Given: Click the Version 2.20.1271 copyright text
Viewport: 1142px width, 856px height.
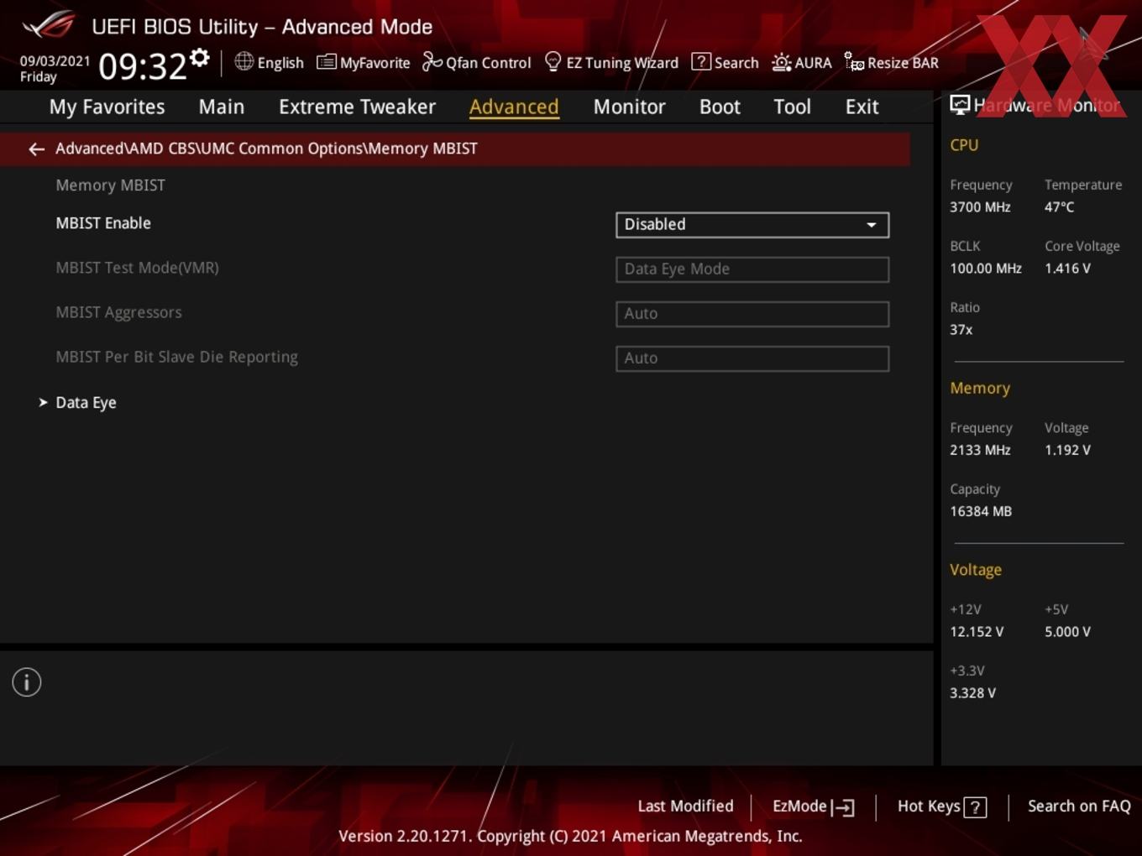Looking at the screenshot, I should [x=570, y=837].
